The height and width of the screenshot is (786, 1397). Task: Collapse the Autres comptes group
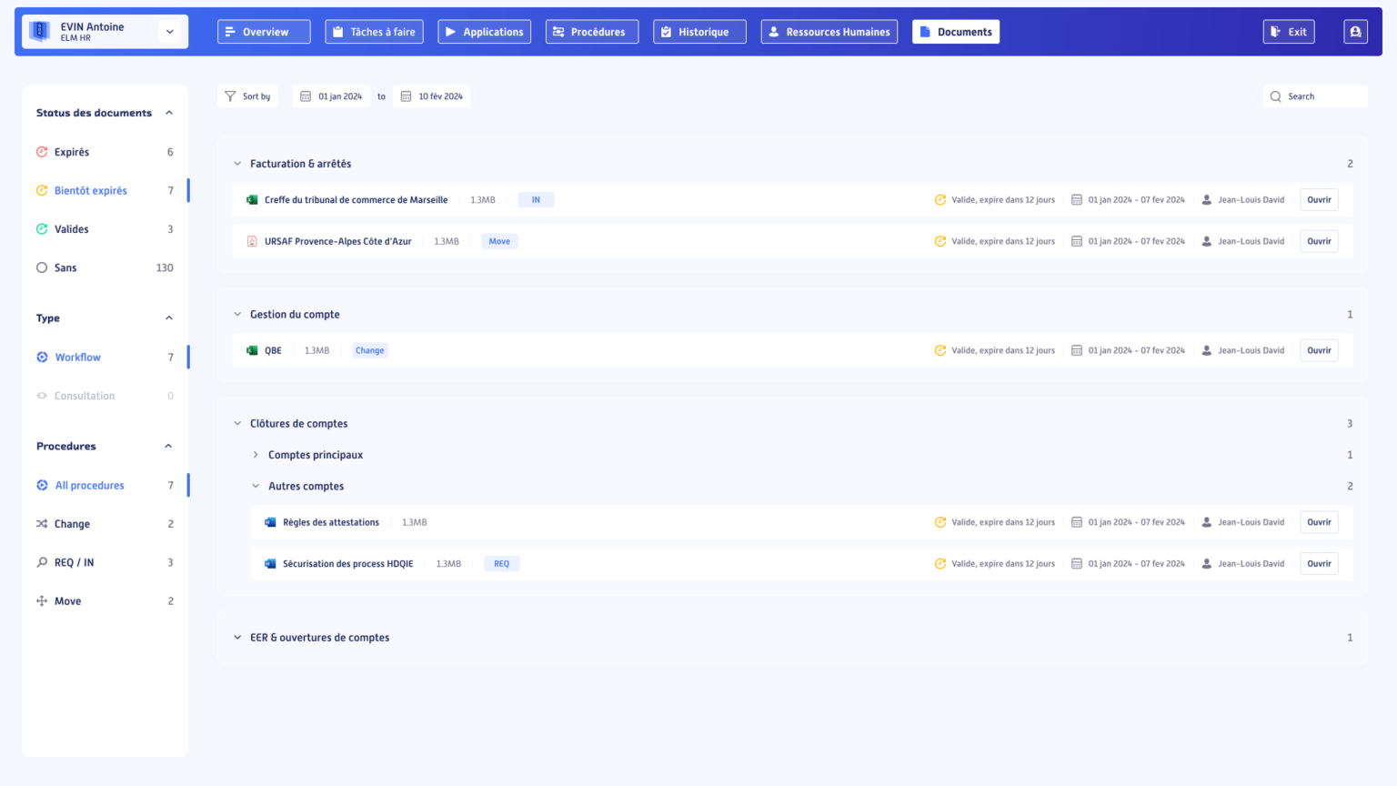(255, 486)
